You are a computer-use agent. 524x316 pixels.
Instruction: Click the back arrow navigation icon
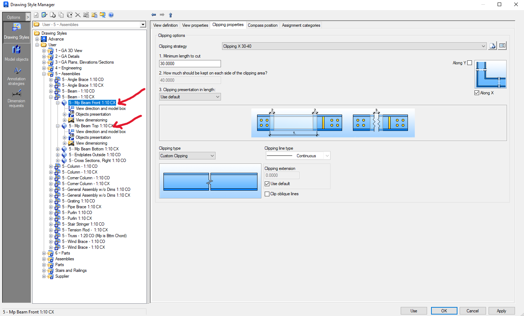click(x=154, y=15)
